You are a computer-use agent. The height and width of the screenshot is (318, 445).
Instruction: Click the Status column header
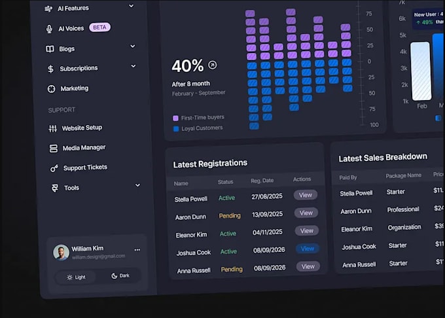[x=225, y=182]
